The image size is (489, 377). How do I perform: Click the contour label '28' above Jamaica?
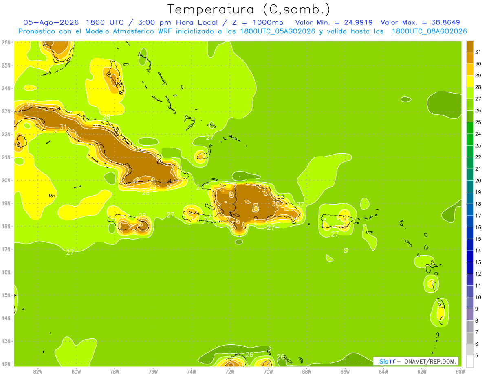tap(142, 216)
